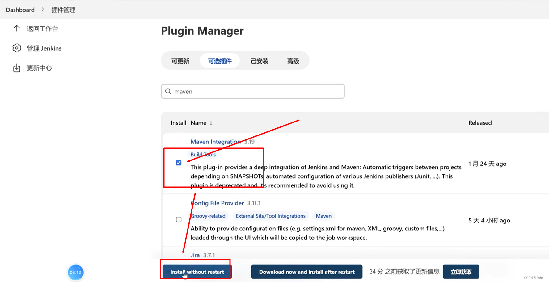Screen dimensions: 549x282
Task: Check the Config File Provider install checkbox
Action: 179,219
